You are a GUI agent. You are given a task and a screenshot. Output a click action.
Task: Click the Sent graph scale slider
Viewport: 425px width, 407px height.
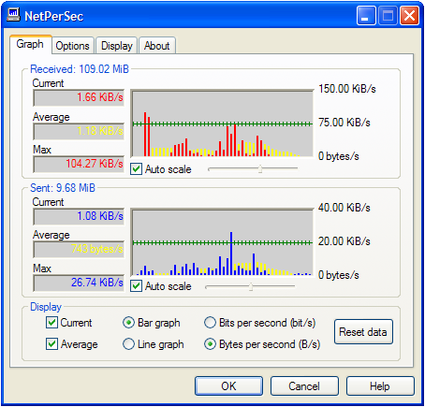coord(250,286)
